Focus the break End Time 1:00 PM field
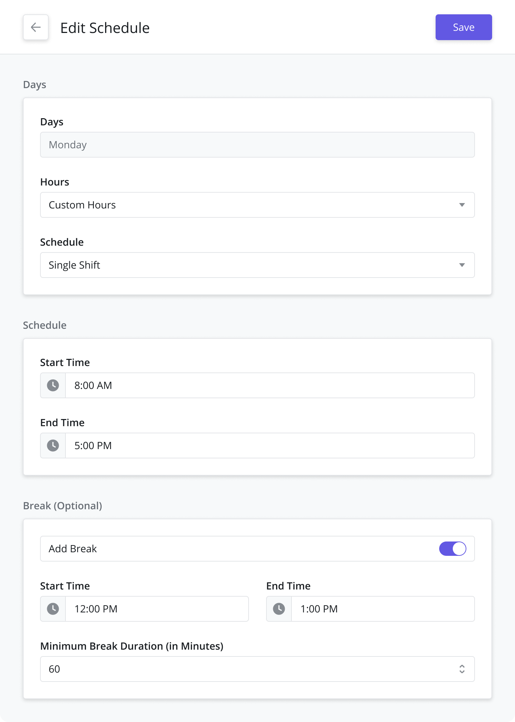515x722 pixels. click(x=383, y=609)
